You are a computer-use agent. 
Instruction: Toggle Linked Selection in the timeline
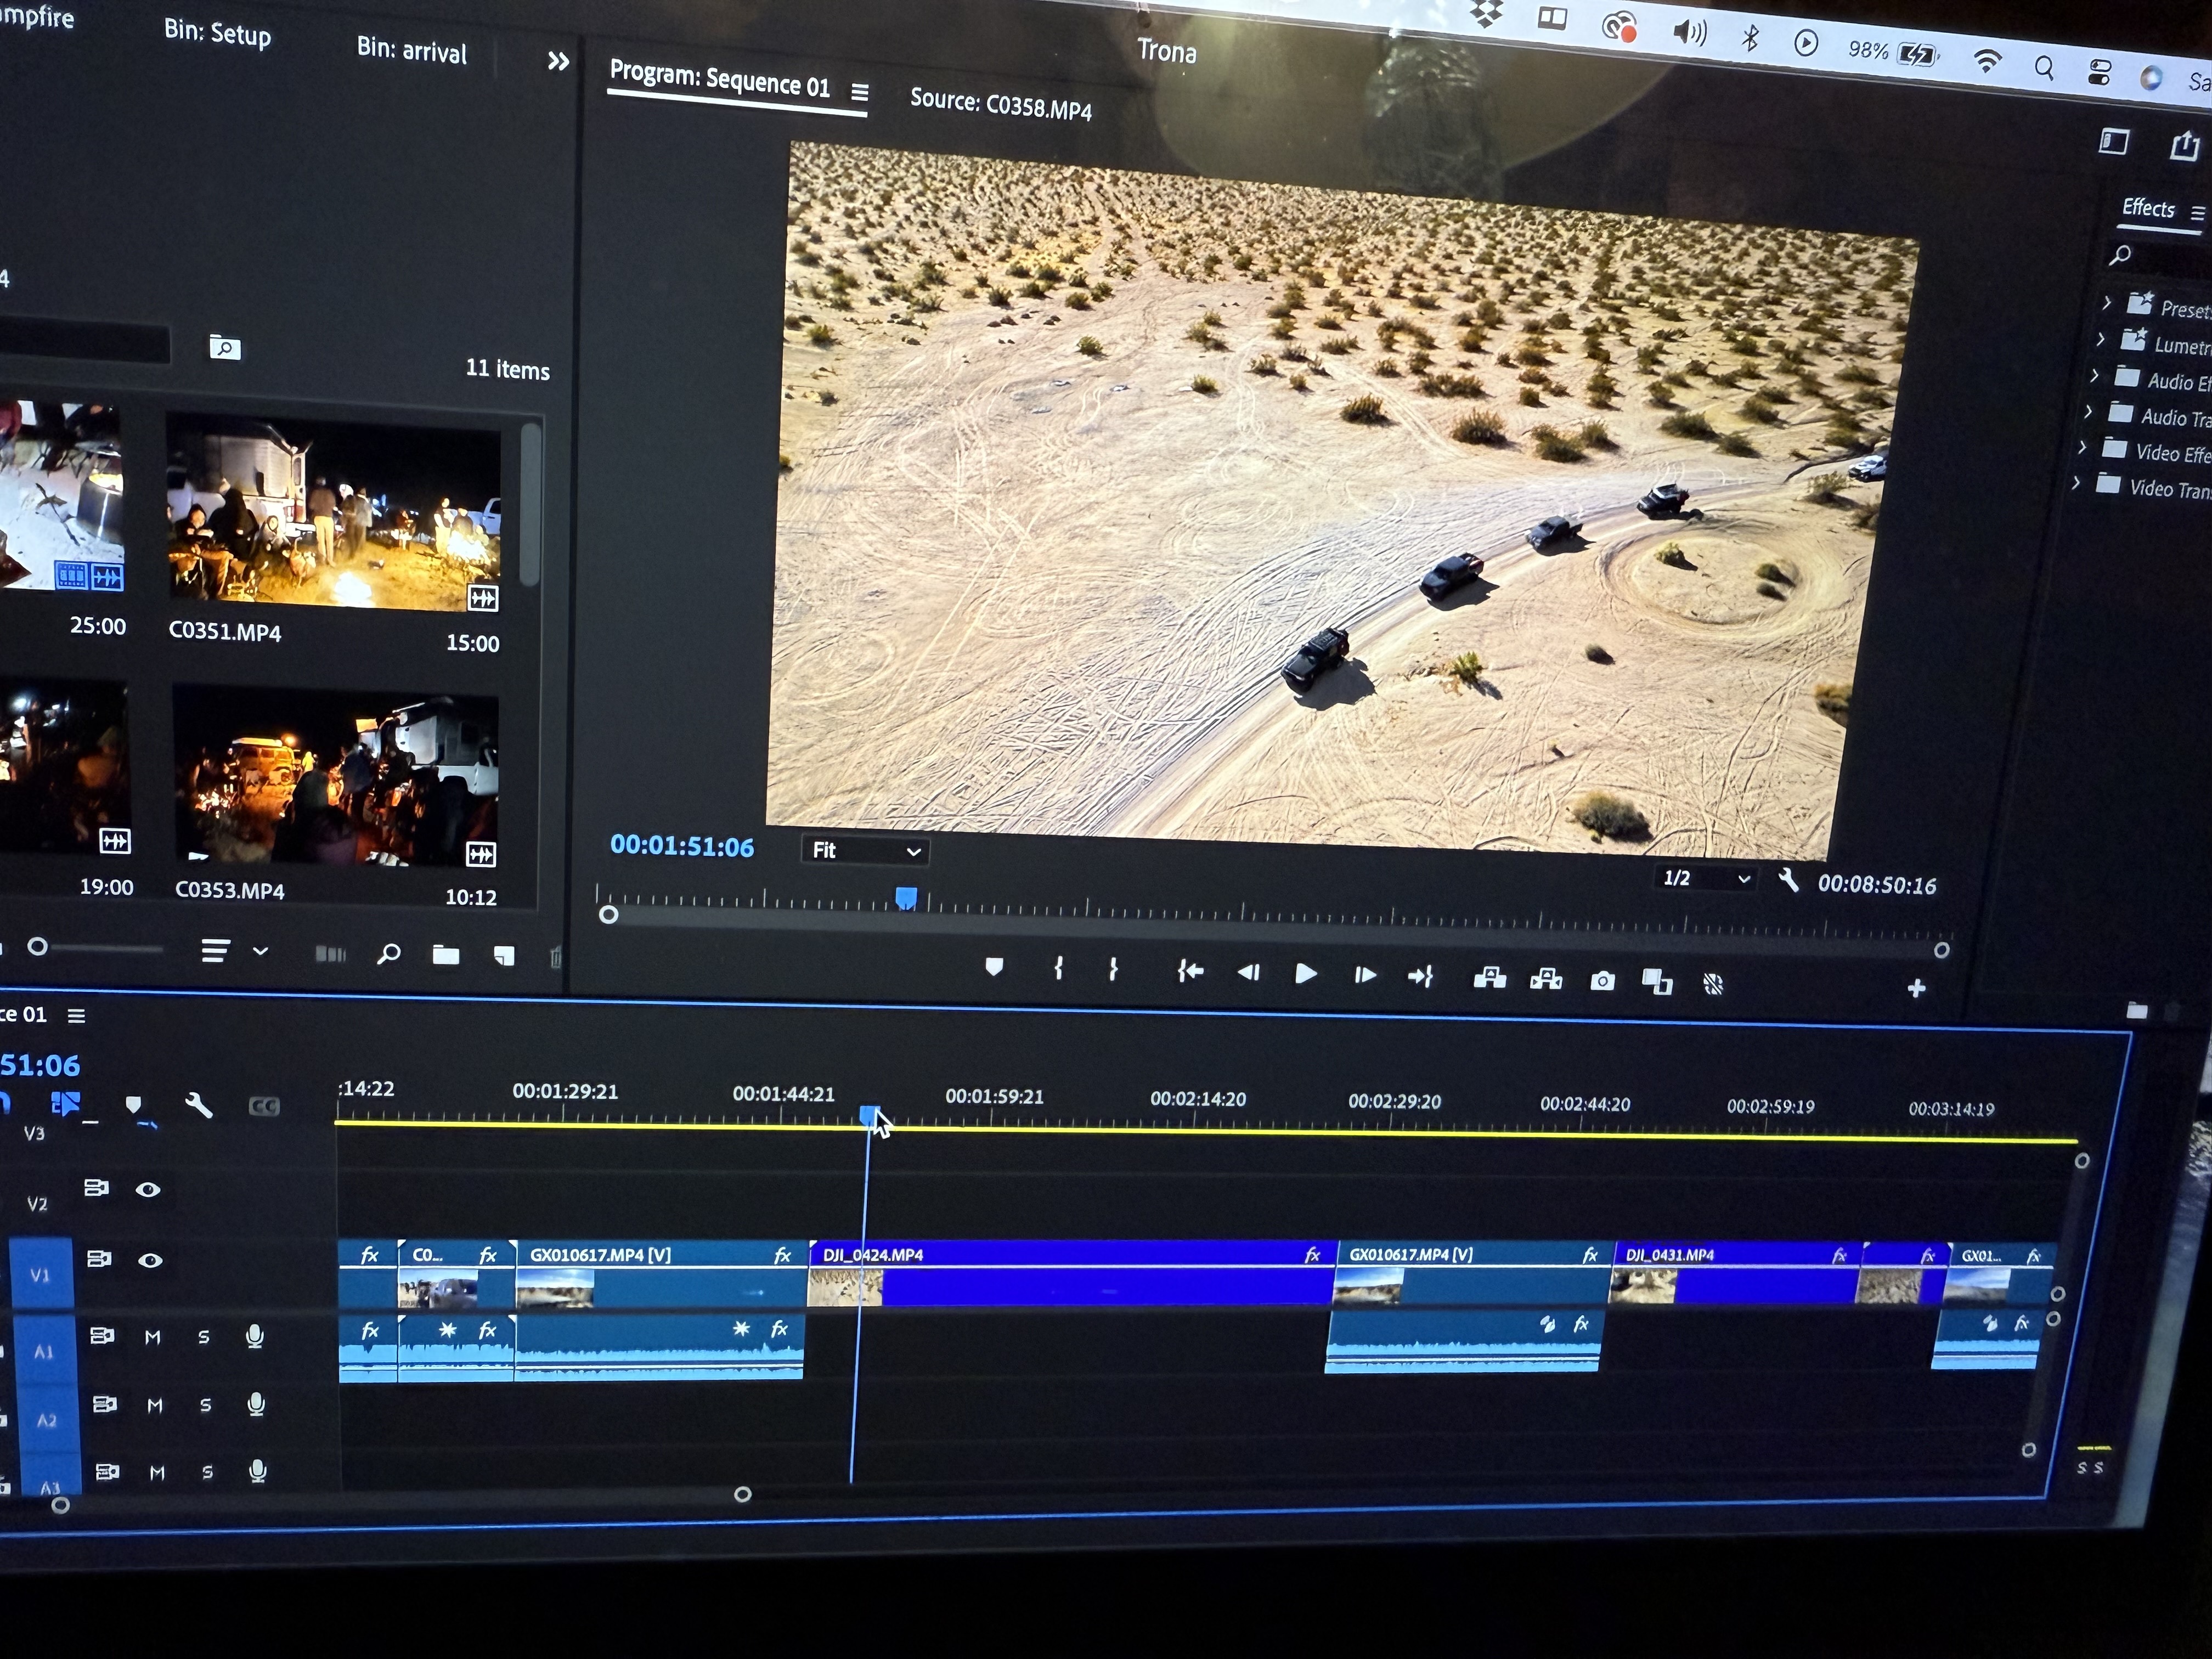click(65, 1103)
